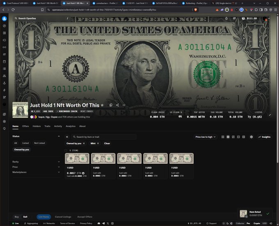Collapse filter sidebar with double chevron
Image resolution: width=279 pixels, height=226 pixels.
tap(67, 137)
